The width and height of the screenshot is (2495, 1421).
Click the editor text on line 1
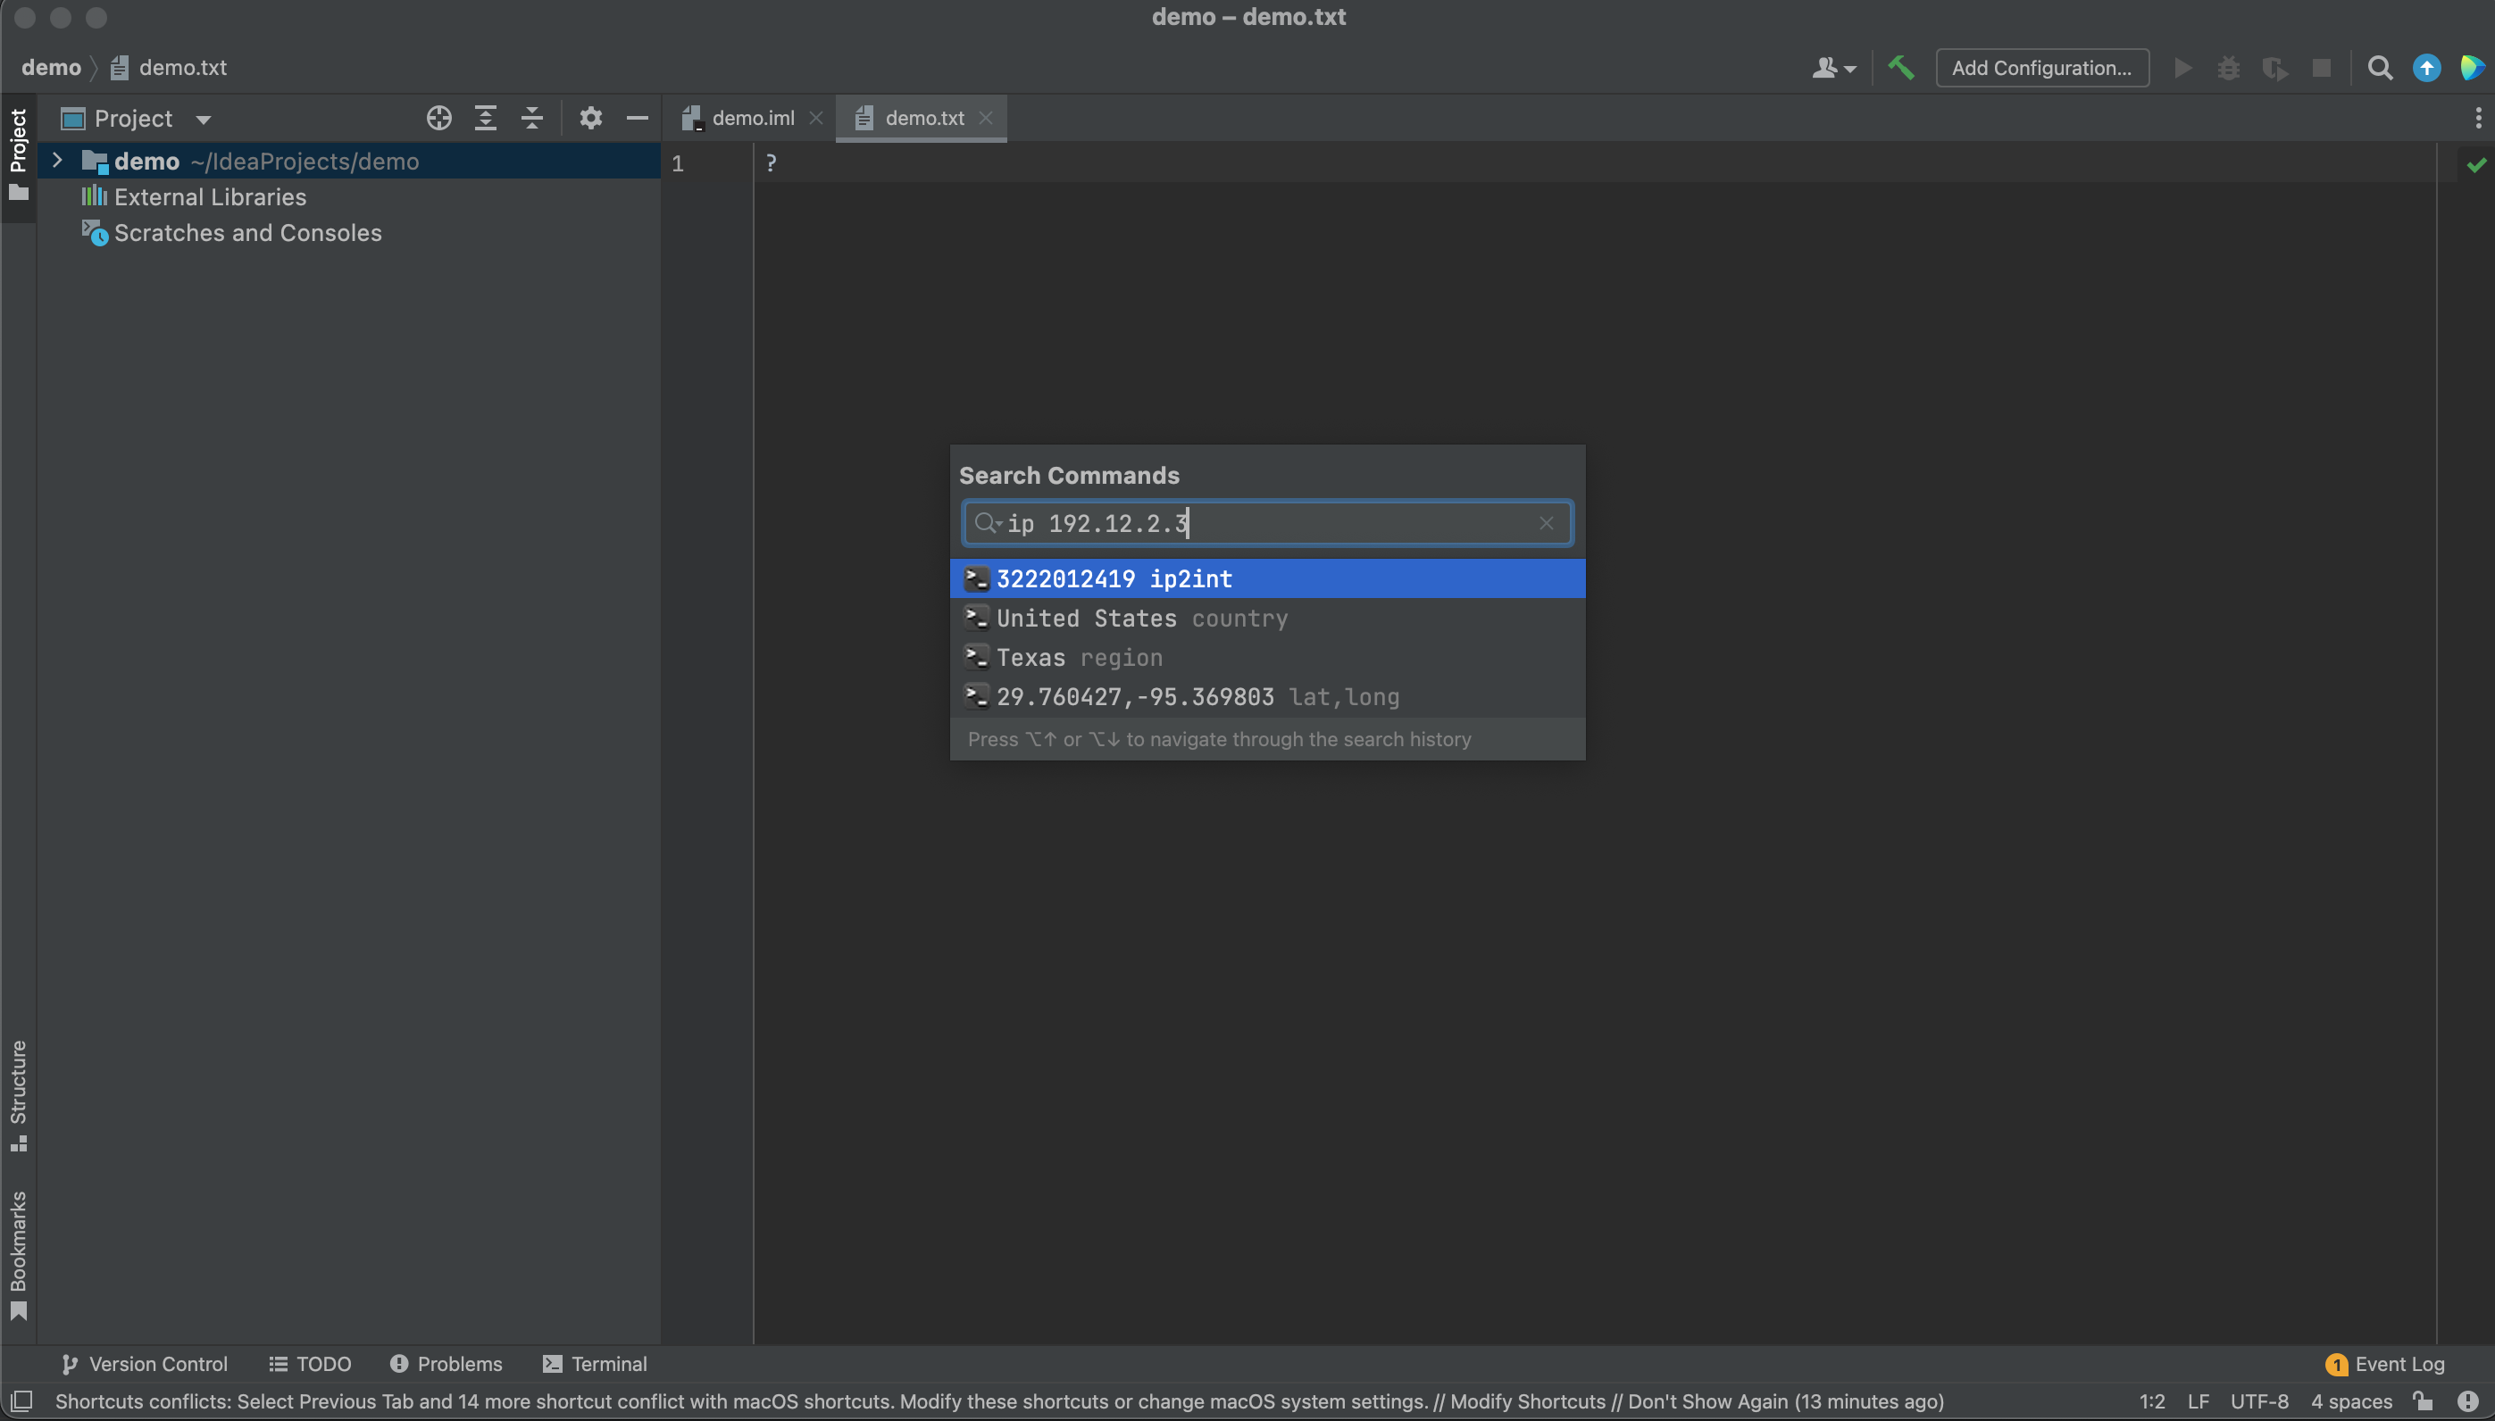(770, 162)
